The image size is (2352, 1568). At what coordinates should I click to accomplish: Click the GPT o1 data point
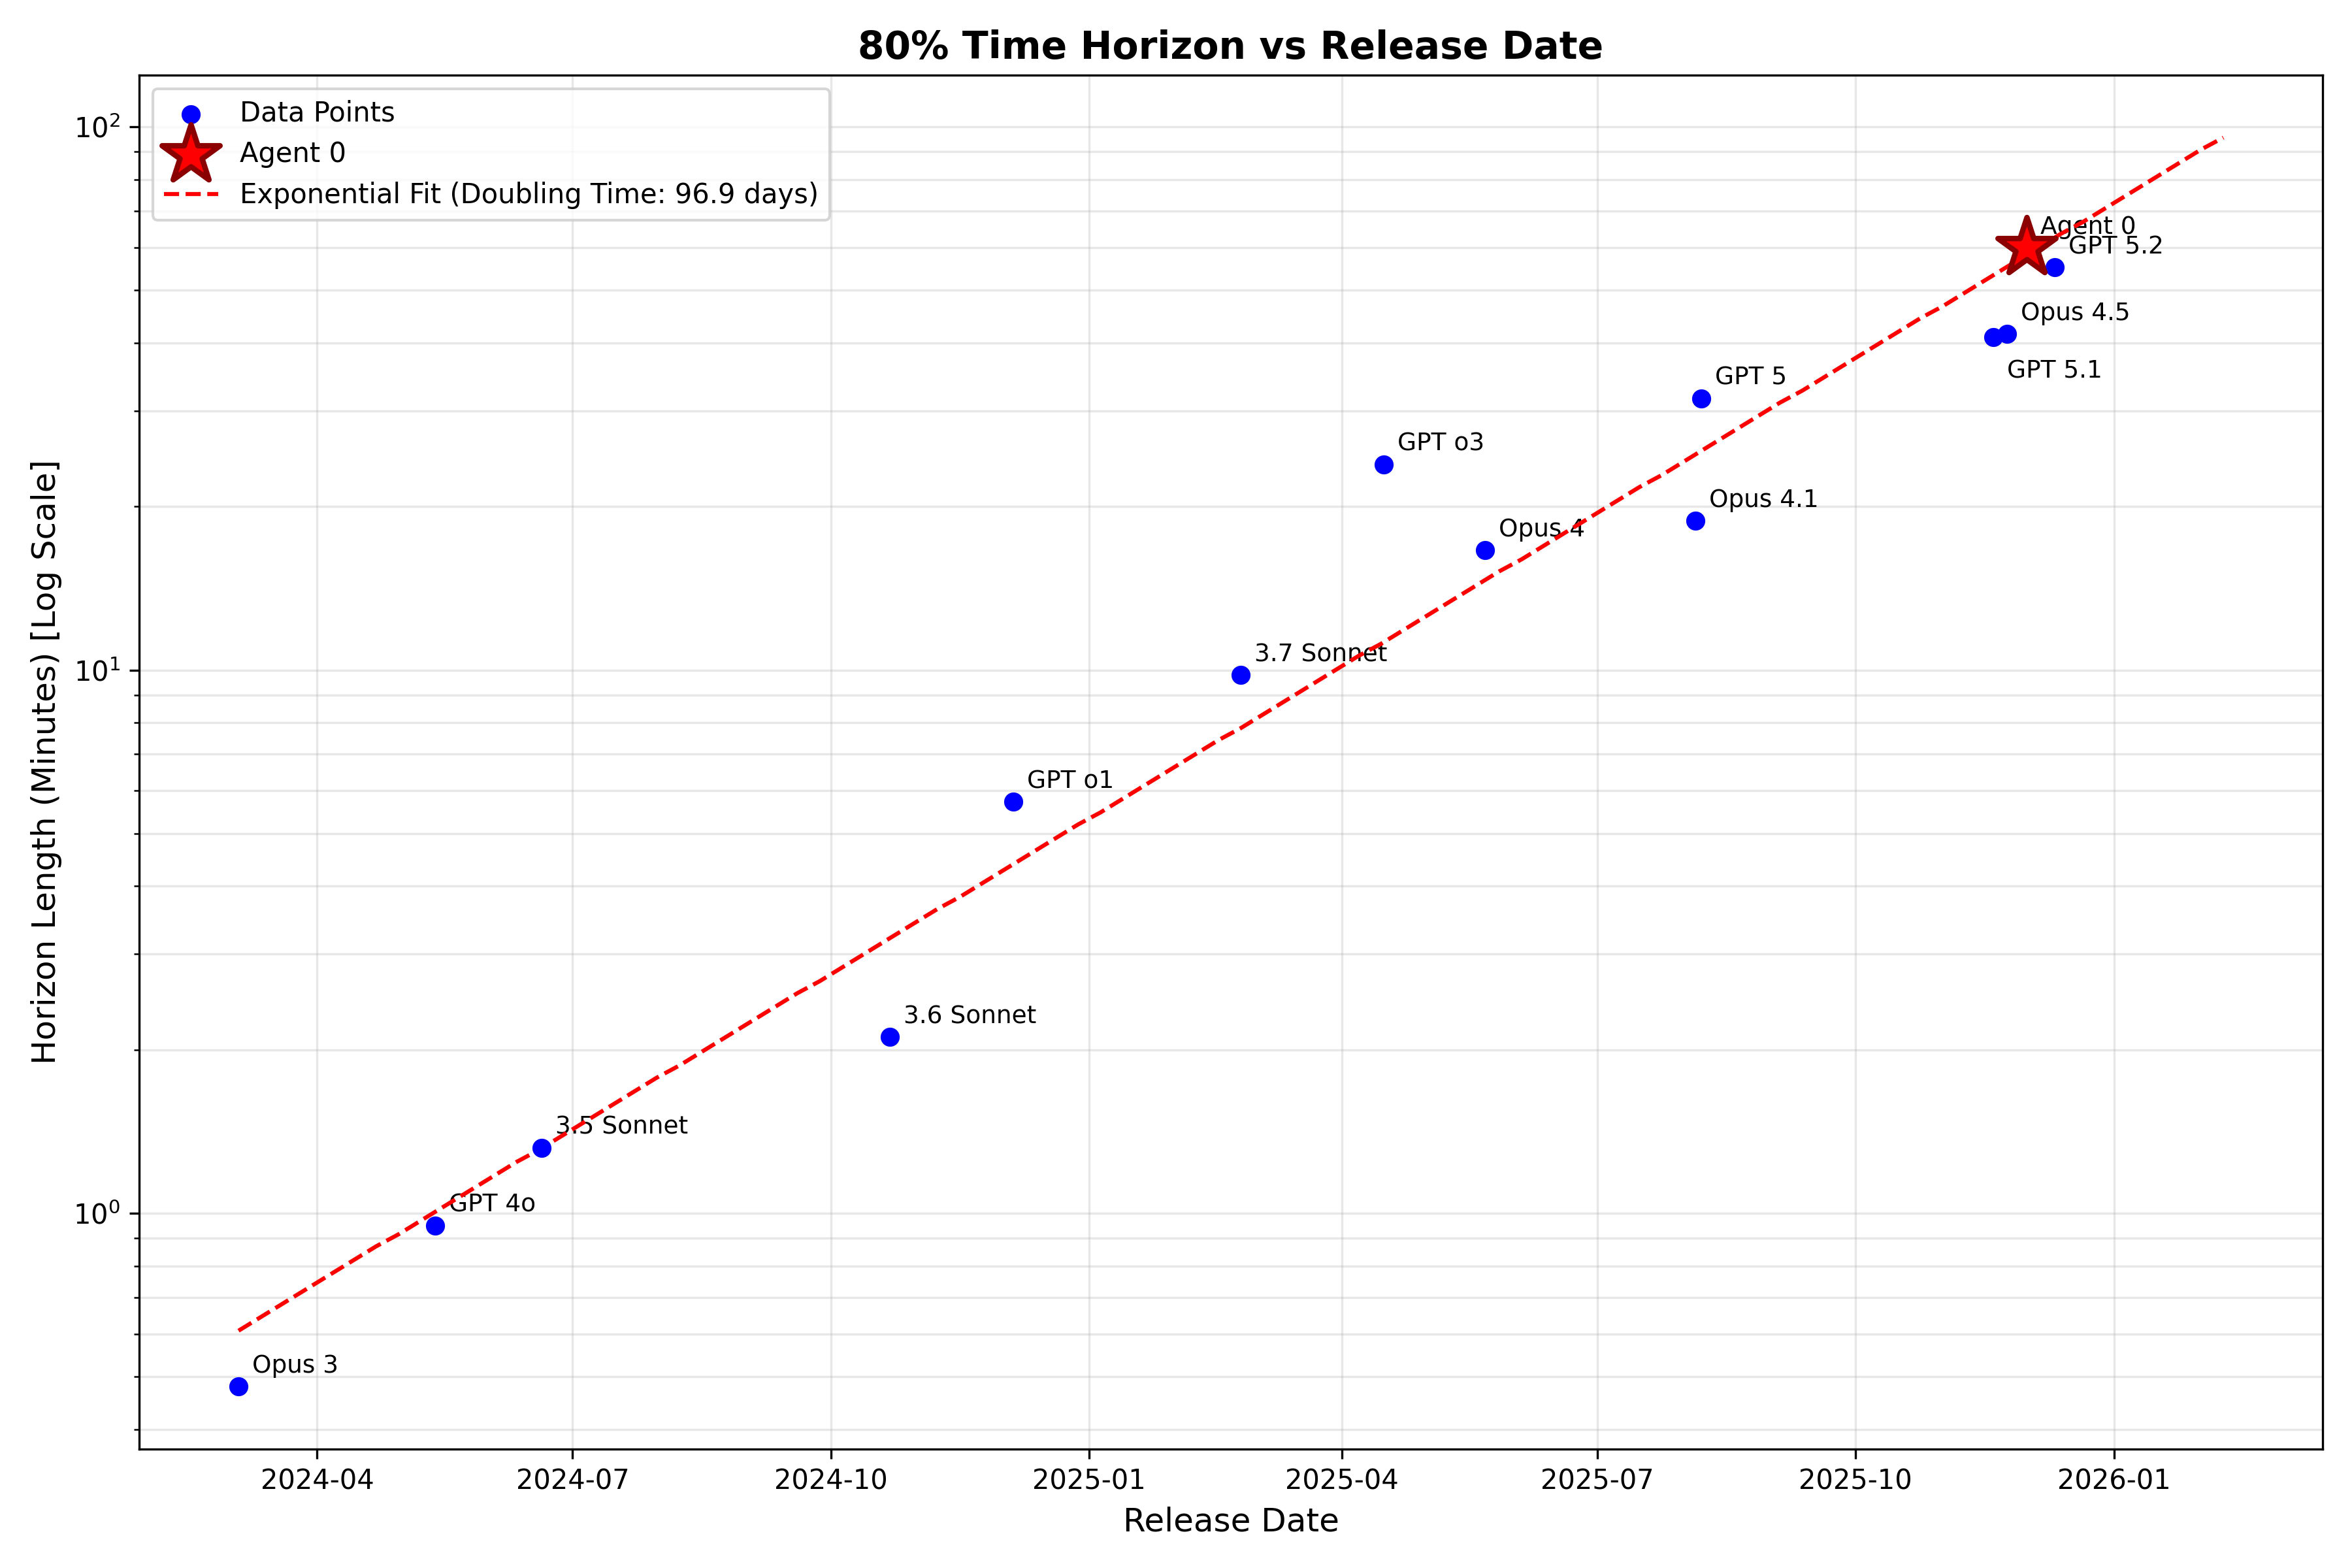[1013, 802]
